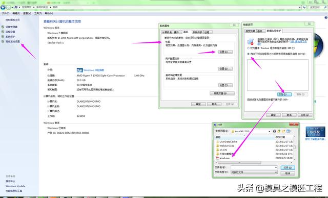The height and width of the screenshot is (198, 328).
Task: Click Windows Update at the bottom of the sidebar
Action: pyautogui.click(x=15, y=186)
